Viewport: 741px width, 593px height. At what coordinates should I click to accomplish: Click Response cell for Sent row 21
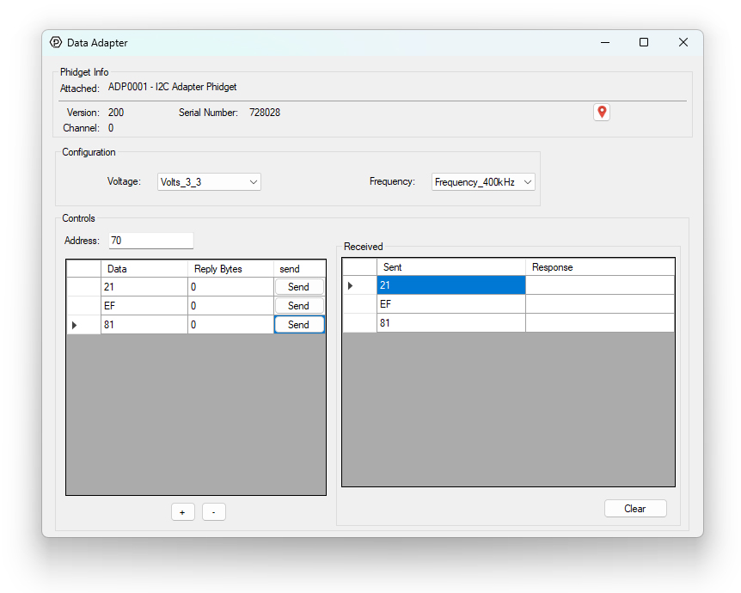point(599,285)
